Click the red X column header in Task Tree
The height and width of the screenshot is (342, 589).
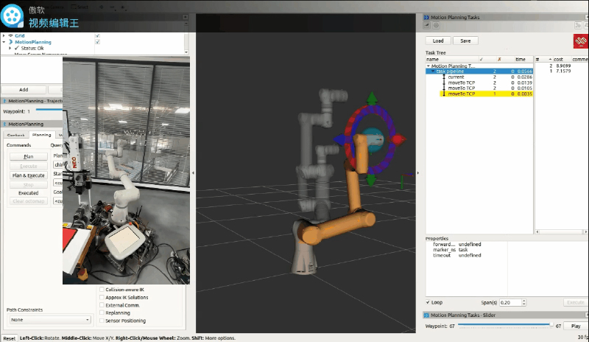click(499, 60)
